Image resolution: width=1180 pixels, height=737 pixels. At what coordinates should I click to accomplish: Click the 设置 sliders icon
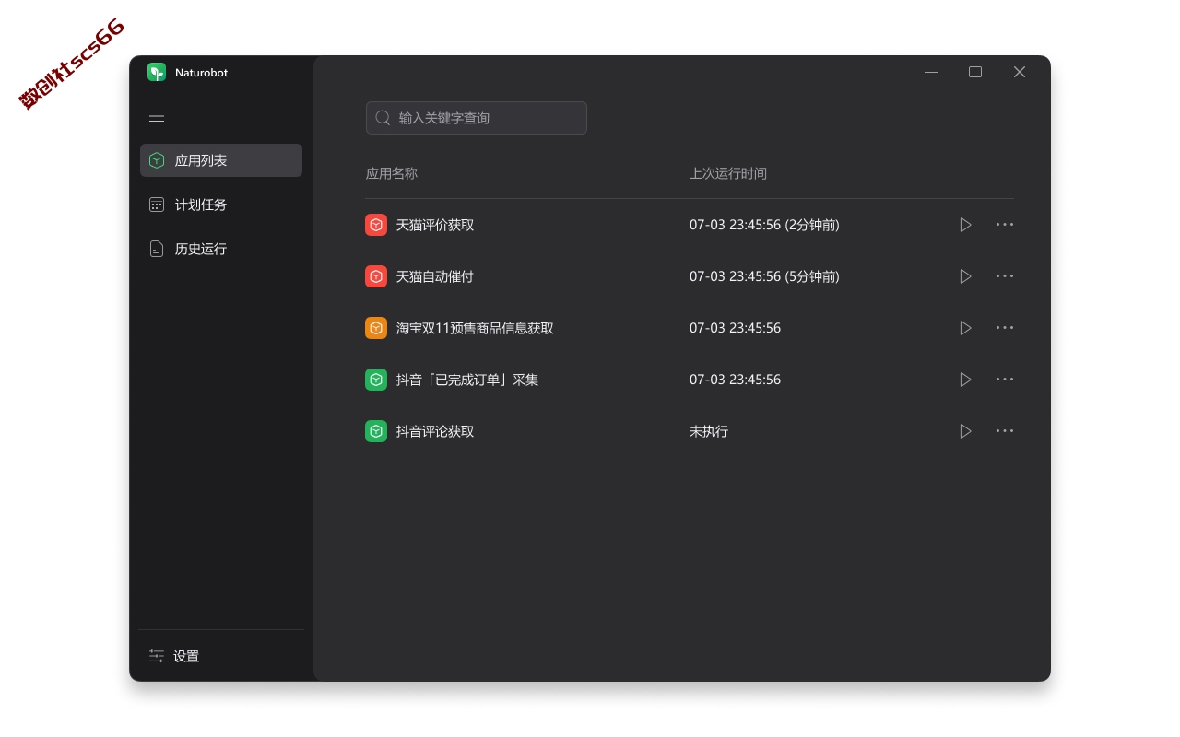(x=157, y=656)
